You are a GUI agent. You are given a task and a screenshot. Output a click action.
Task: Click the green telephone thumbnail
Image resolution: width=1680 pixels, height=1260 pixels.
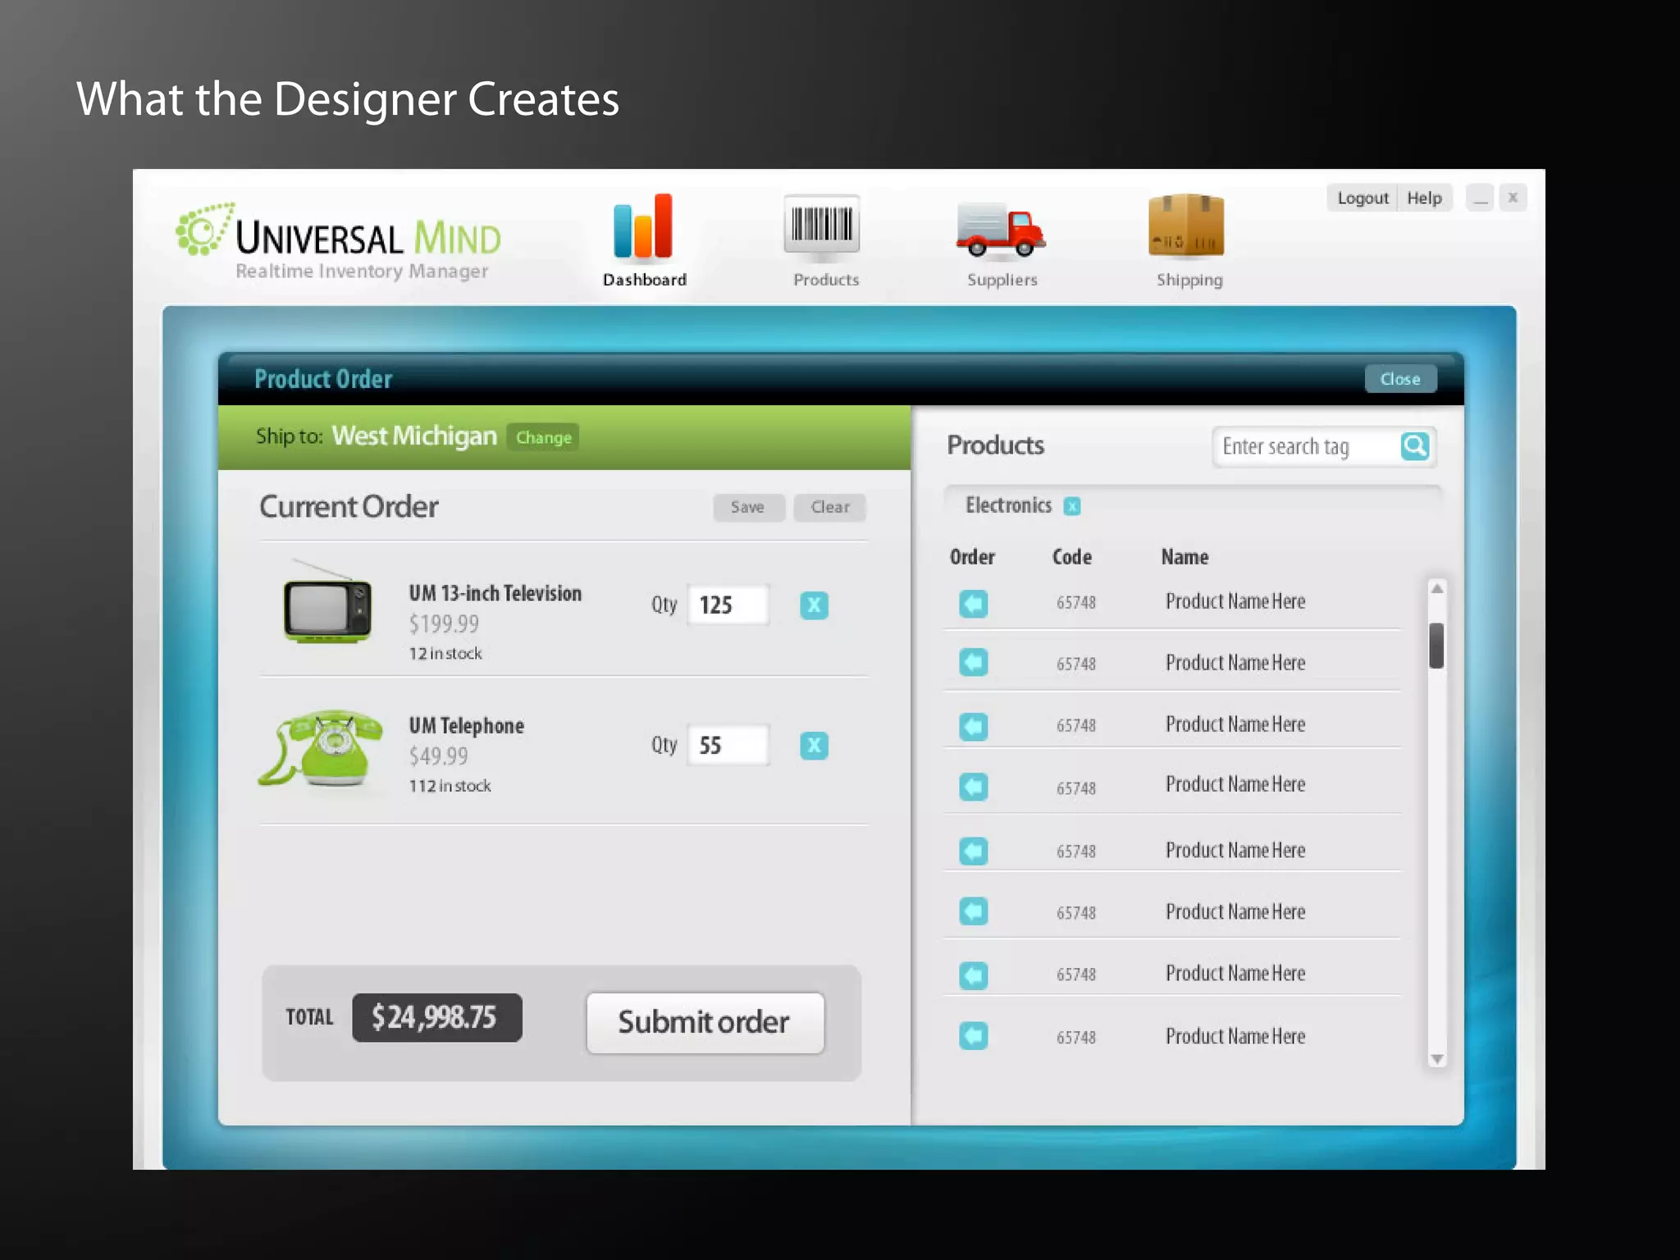[x=321, y=747]
